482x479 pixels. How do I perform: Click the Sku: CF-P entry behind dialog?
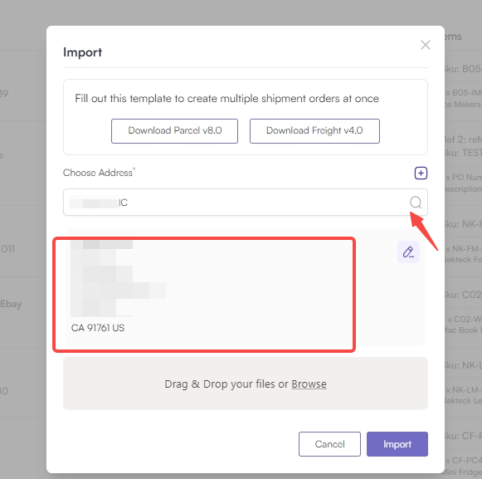(x=463, y=436)
